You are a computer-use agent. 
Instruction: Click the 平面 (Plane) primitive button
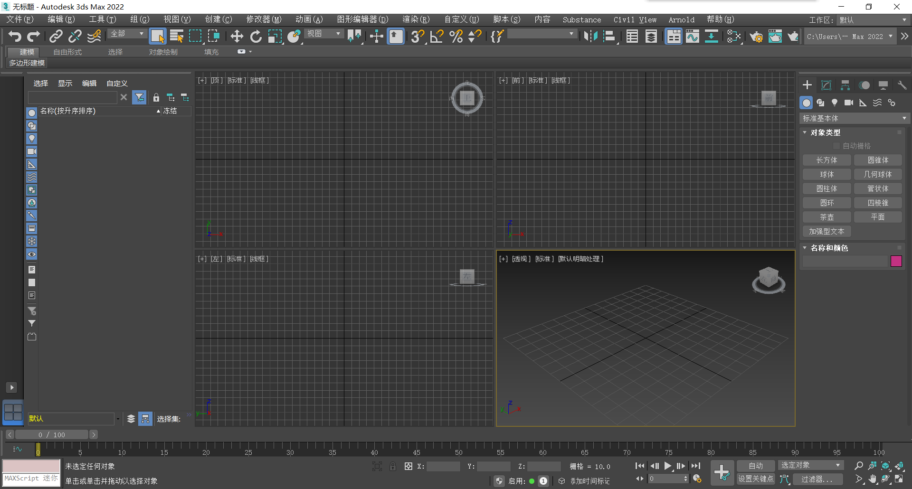878,217
